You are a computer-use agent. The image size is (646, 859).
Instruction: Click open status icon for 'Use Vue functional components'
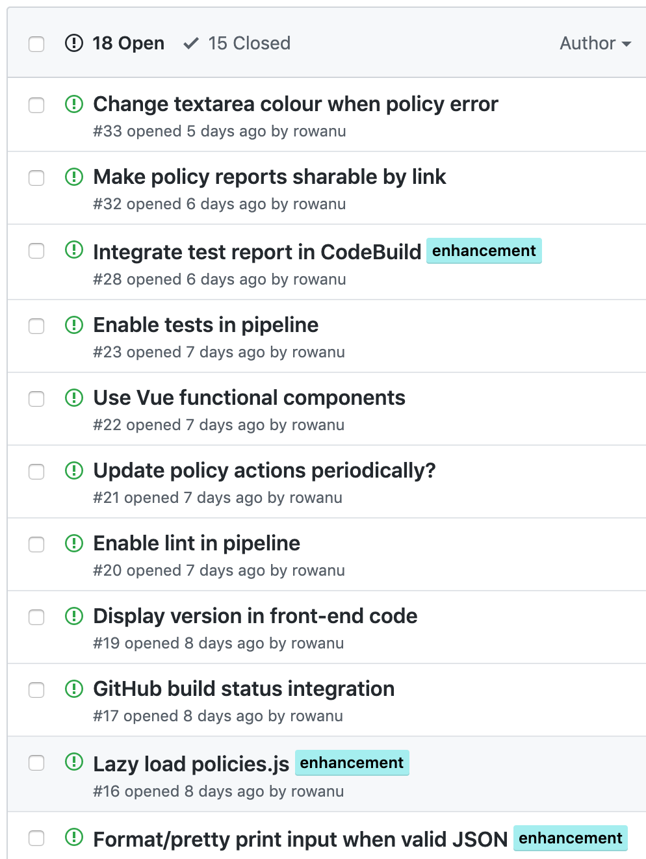tap(74, 398)
